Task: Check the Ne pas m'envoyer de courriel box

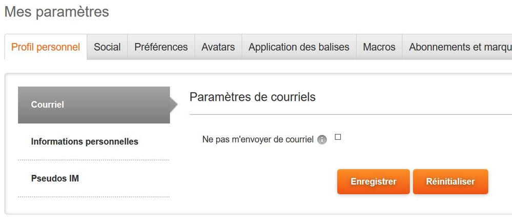Action: (338, 137)
